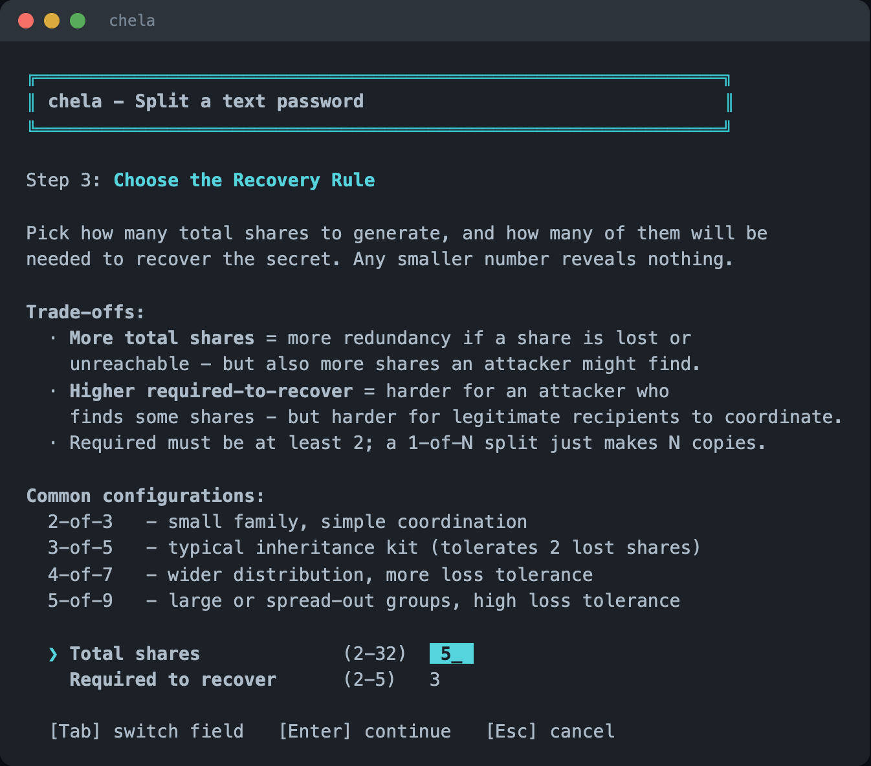
Task: Click the Step 3: label
Action: 63,180
